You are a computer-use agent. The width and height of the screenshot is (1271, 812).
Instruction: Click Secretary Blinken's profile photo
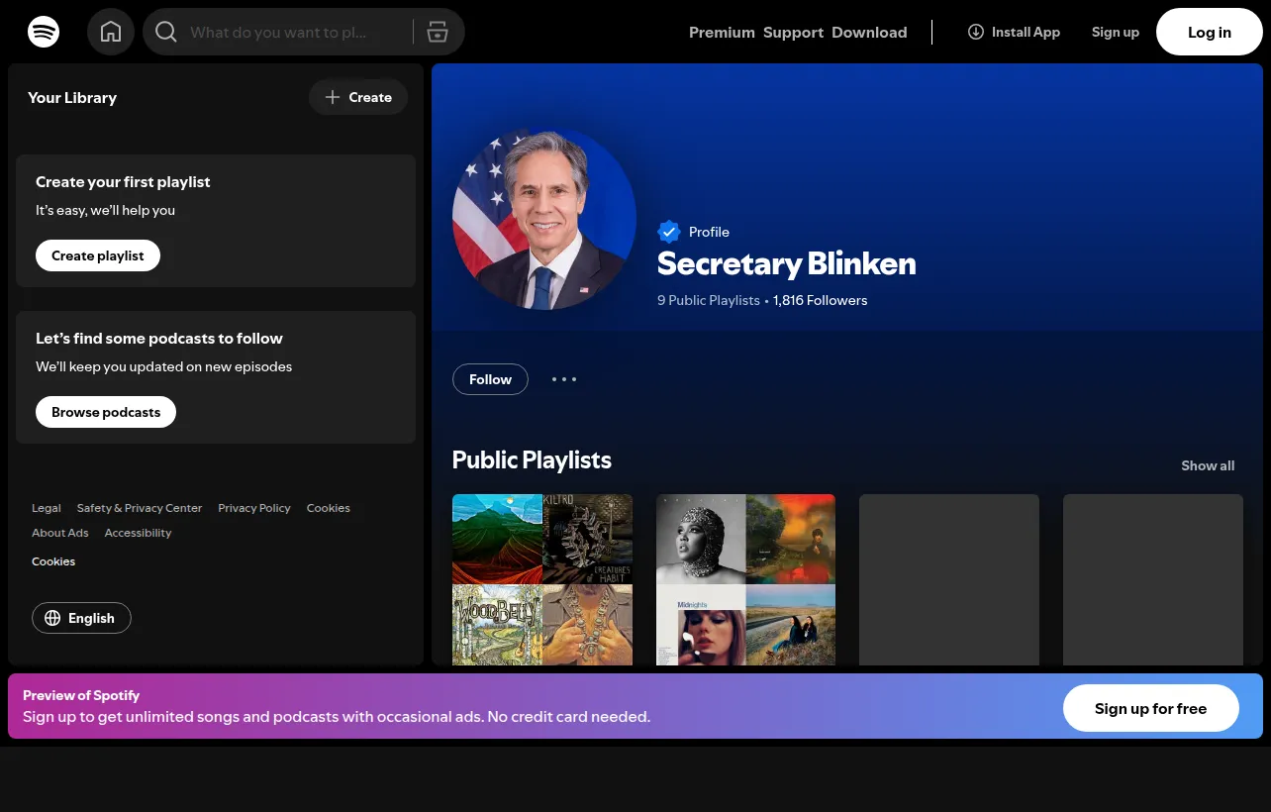pyautogui.click(x=544, y=218)
